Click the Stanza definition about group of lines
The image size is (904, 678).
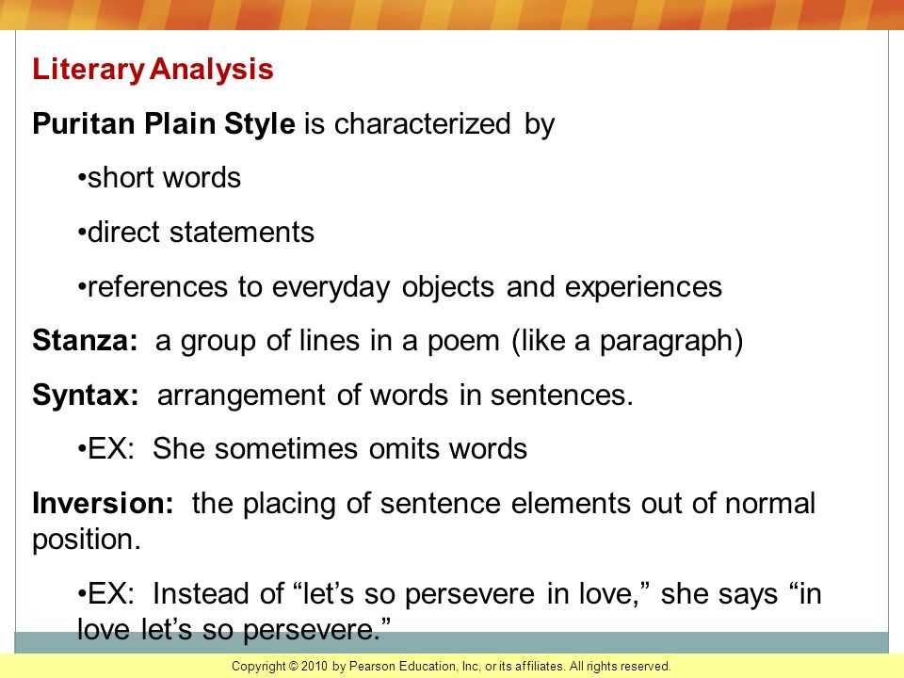(x=449, y=341)
